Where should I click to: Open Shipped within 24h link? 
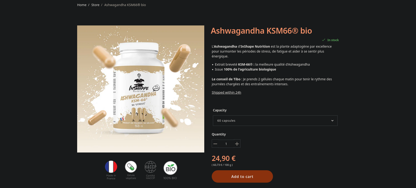226,93
